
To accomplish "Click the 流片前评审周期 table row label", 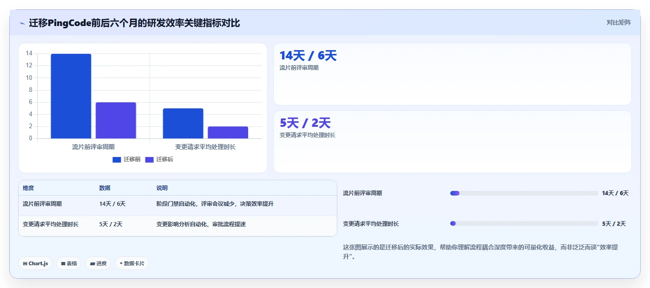I will point(42,204).
